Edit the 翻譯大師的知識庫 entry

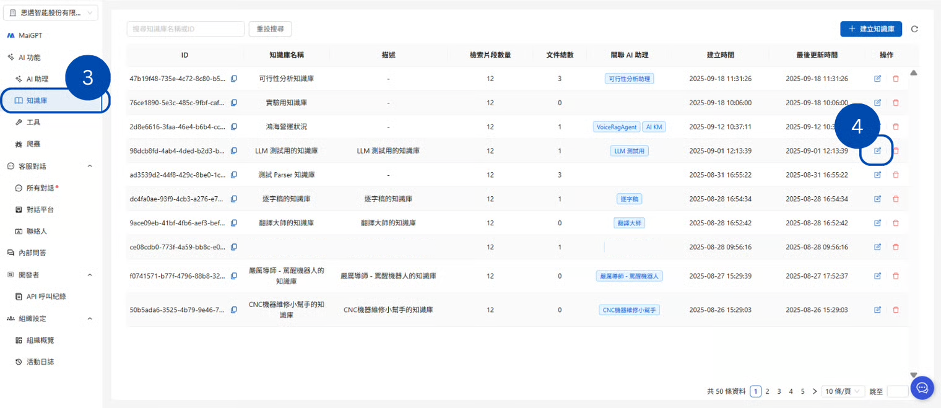877,223
